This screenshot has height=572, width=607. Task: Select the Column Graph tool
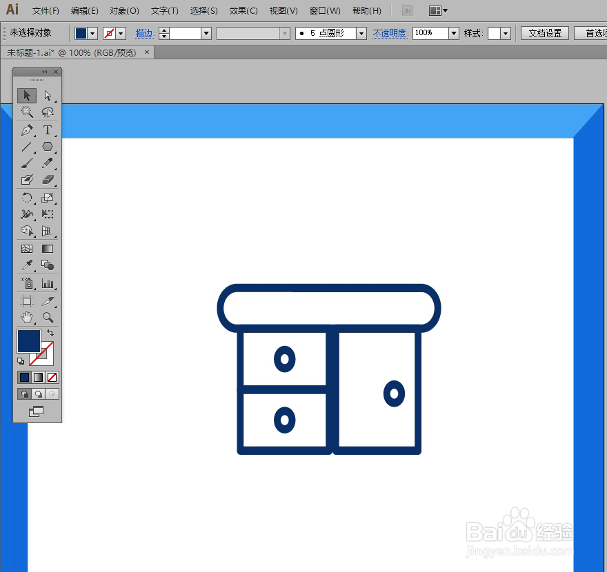tap(48, 283)
